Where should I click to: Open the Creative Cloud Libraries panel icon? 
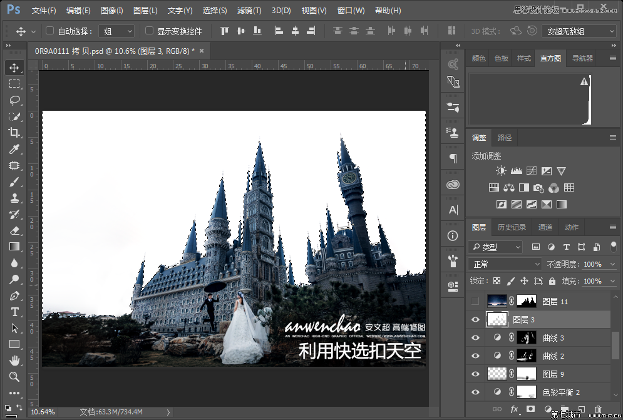click(453, 185)
